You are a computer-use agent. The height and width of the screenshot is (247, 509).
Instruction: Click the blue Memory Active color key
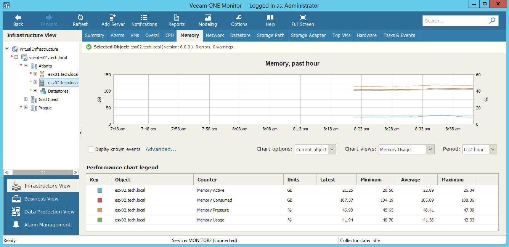coord(100,190)
